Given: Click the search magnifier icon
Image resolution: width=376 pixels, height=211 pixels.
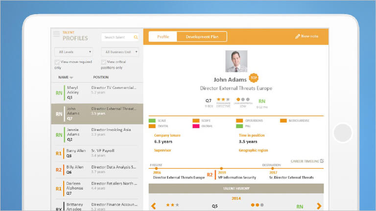Looking at the screenshot, I should 136,37.
